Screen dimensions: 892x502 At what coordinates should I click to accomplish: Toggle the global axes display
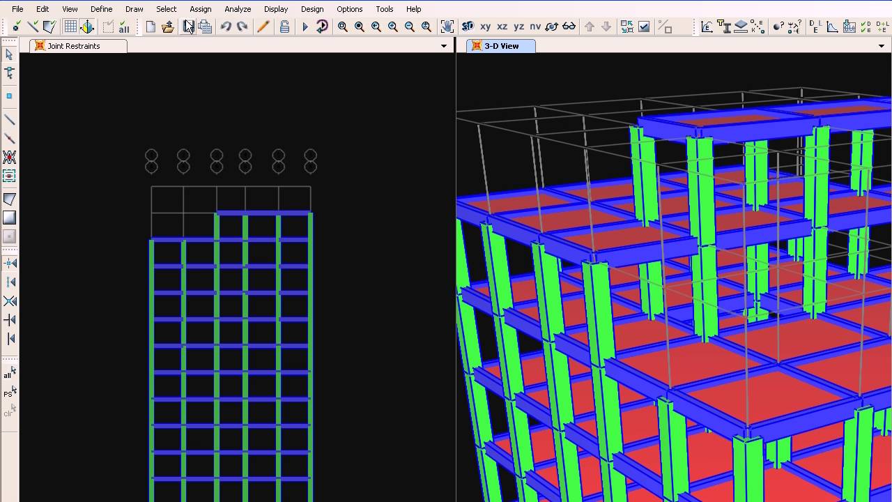[x=87, y=26]
